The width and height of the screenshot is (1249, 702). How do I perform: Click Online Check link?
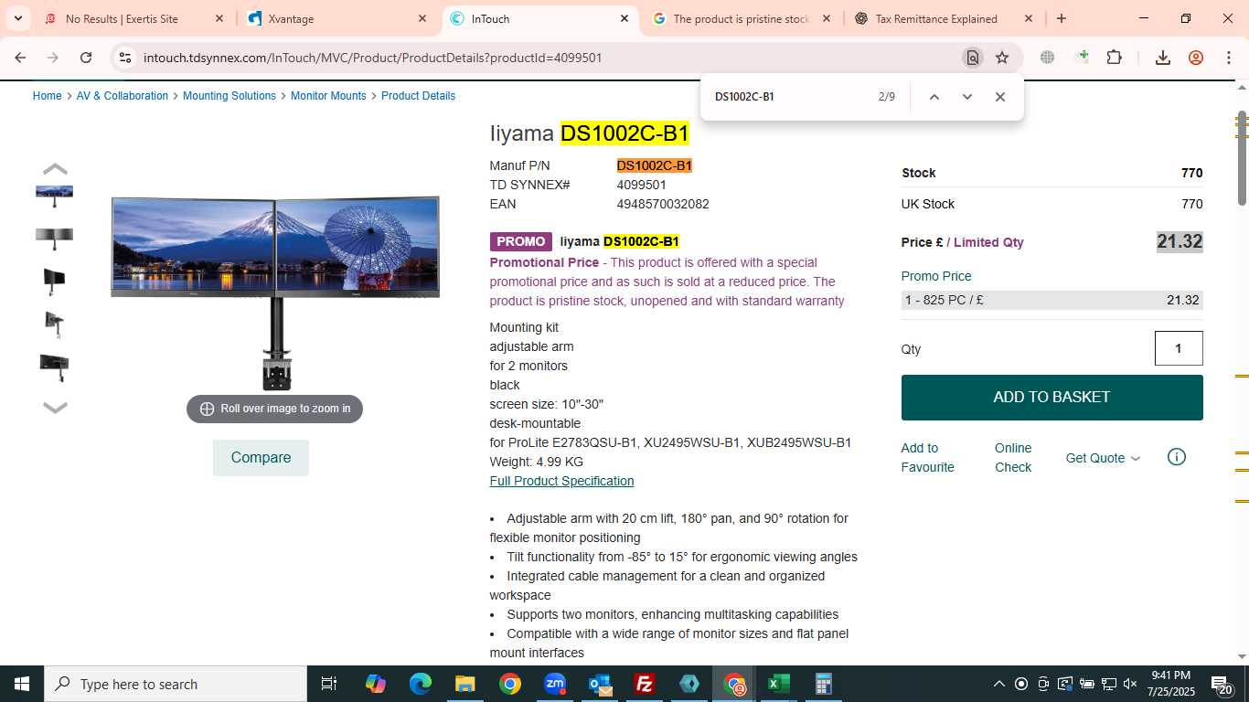(x=1013, y=457)
